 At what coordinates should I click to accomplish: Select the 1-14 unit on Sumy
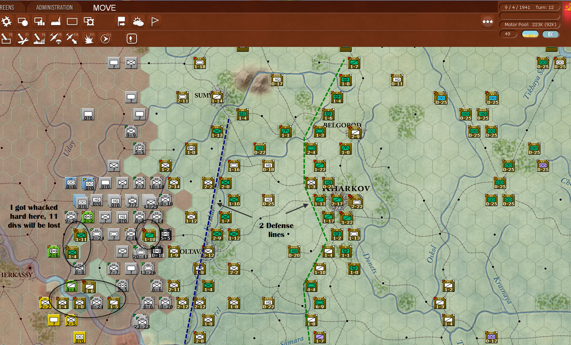point(217,97)
